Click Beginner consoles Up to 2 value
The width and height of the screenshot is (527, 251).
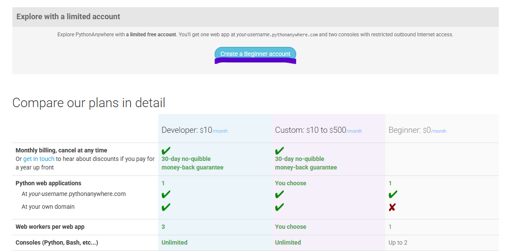coord(398,242)
